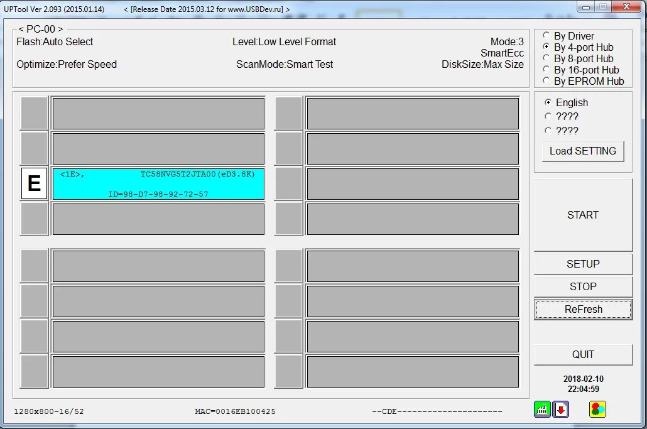The image size is (647, 429).
Task: Click the green factory icon
Action: 542,409
